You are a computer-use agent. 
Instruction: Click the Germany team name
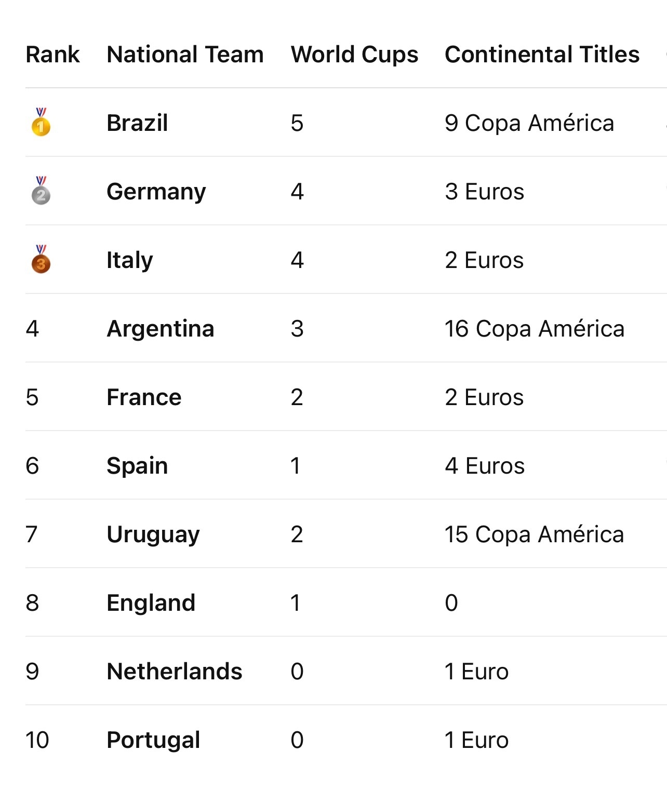(156, 192)
